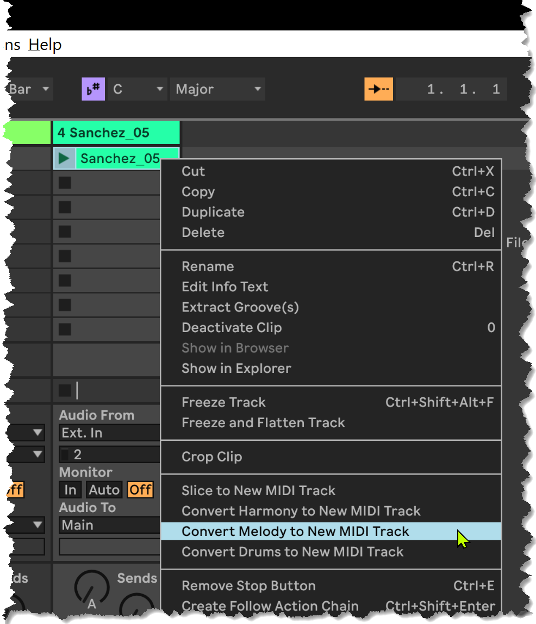The height and width of the screenshot is (624, 536).
Task: Select Slice to New MIDI Track
Action: point(258,491)
